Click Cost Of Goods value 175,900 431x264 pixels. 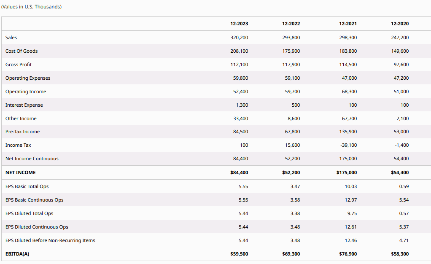point(291,51)
